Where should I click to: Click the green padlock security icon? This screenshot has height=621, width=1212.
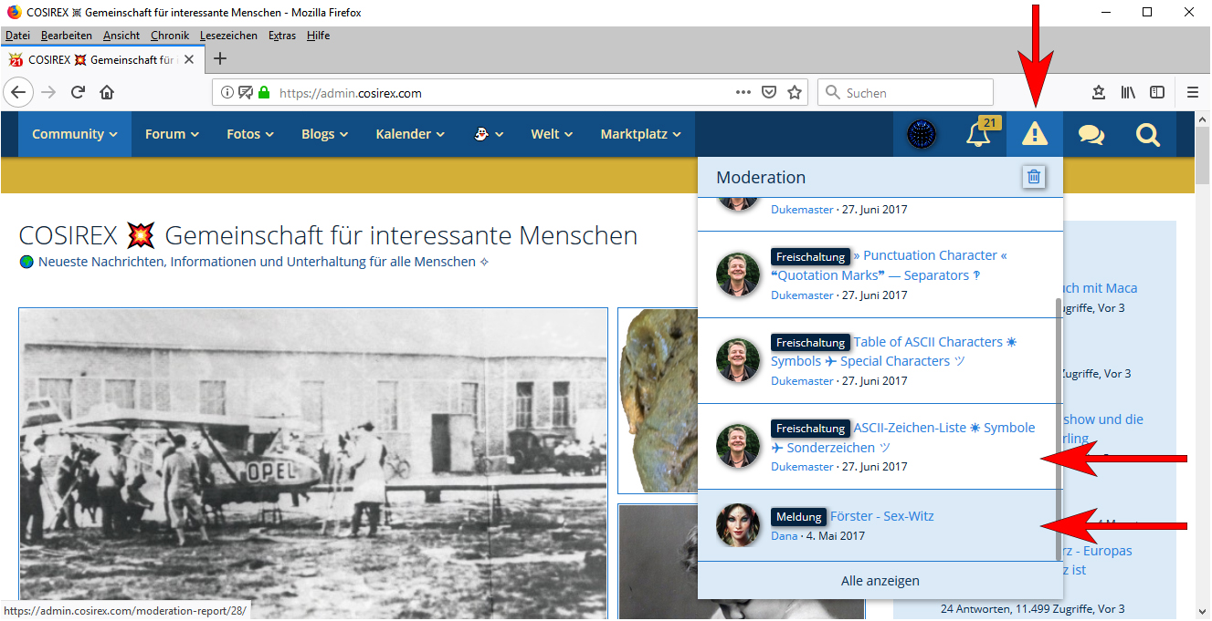[x=264, y=92]
